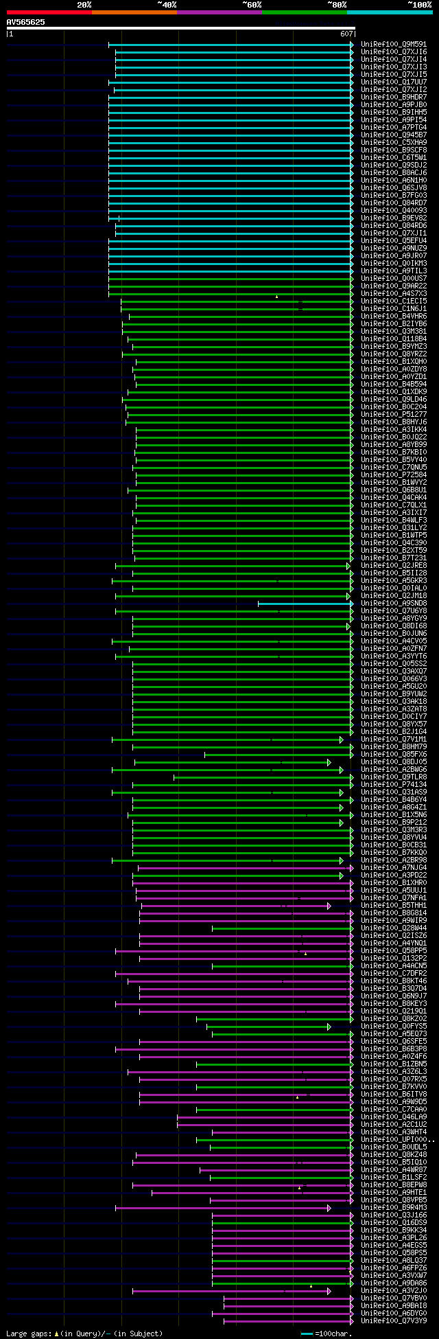
Task: Click the start tick of the A9SND8 cyan segment
Action: pyautogui.click(x=258, y=604)
